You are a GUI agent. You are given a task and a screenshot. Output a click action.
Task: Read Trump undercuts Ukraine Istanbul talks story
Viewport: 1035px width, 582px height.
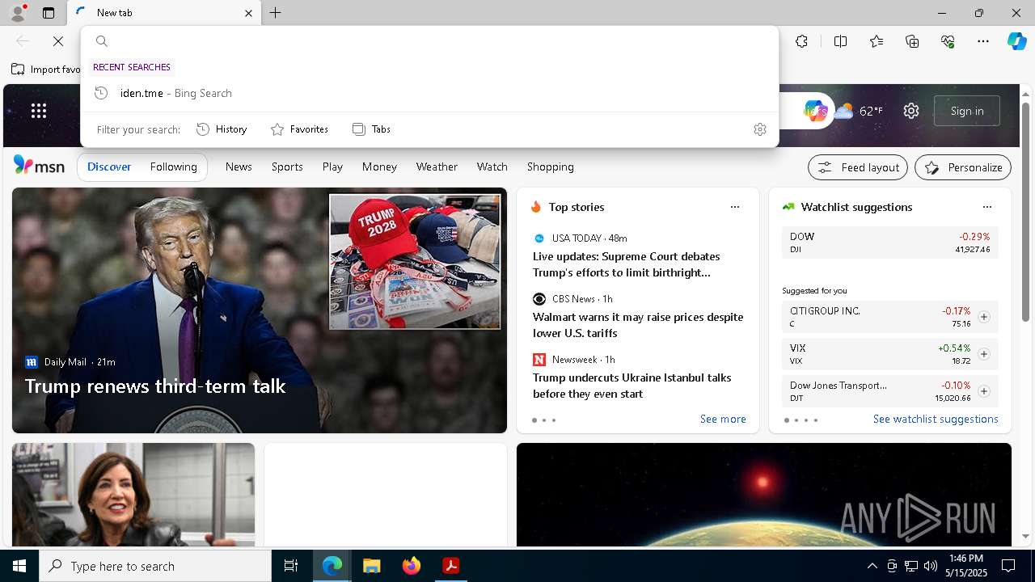(632, 386)
